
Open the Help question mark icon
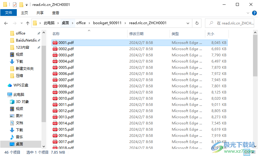pos(254,13)
